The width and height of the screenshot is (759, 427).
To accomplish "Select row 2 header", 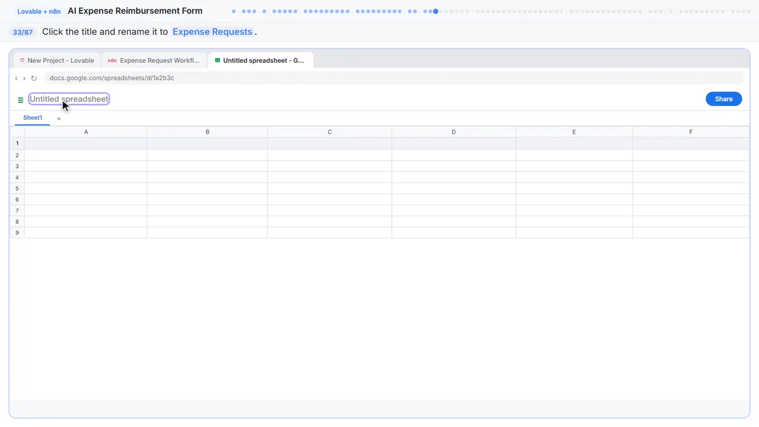I will click(17, 155).
